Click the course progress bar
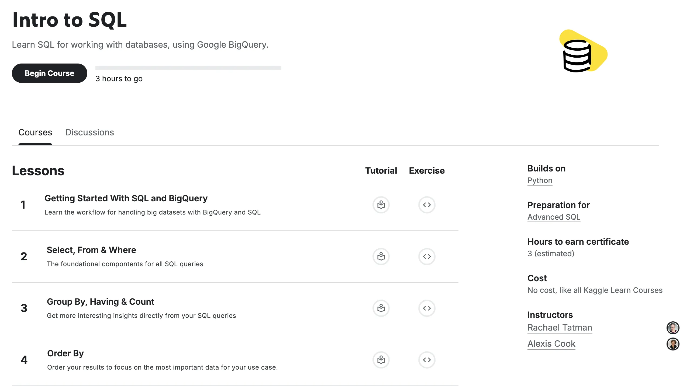The width and height of the screenshot is (690, 386). 189,67
